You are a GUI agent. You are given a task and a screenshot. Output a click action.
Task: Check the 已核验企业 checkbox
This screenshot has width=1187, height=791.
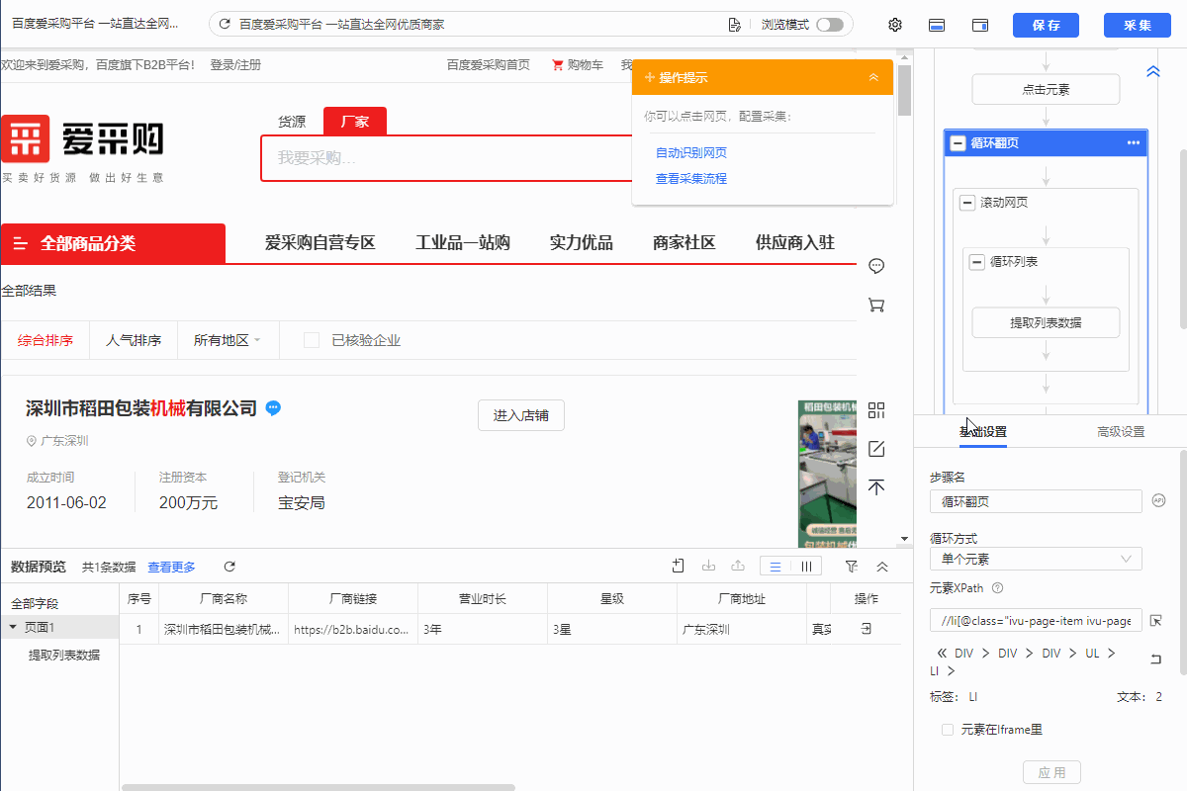[312, 340]
